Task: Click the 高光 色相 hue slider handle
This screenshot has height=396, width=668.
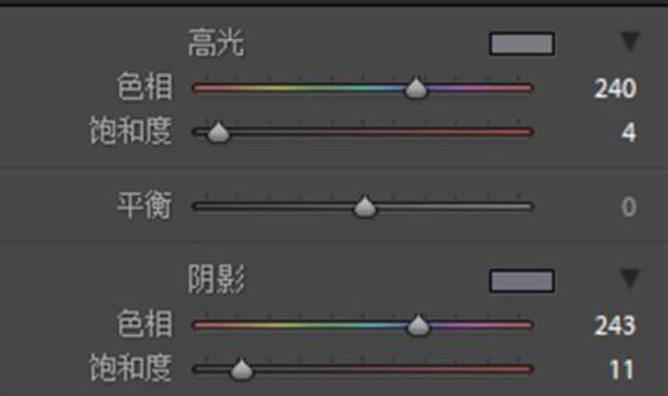Action: point(416,88)
